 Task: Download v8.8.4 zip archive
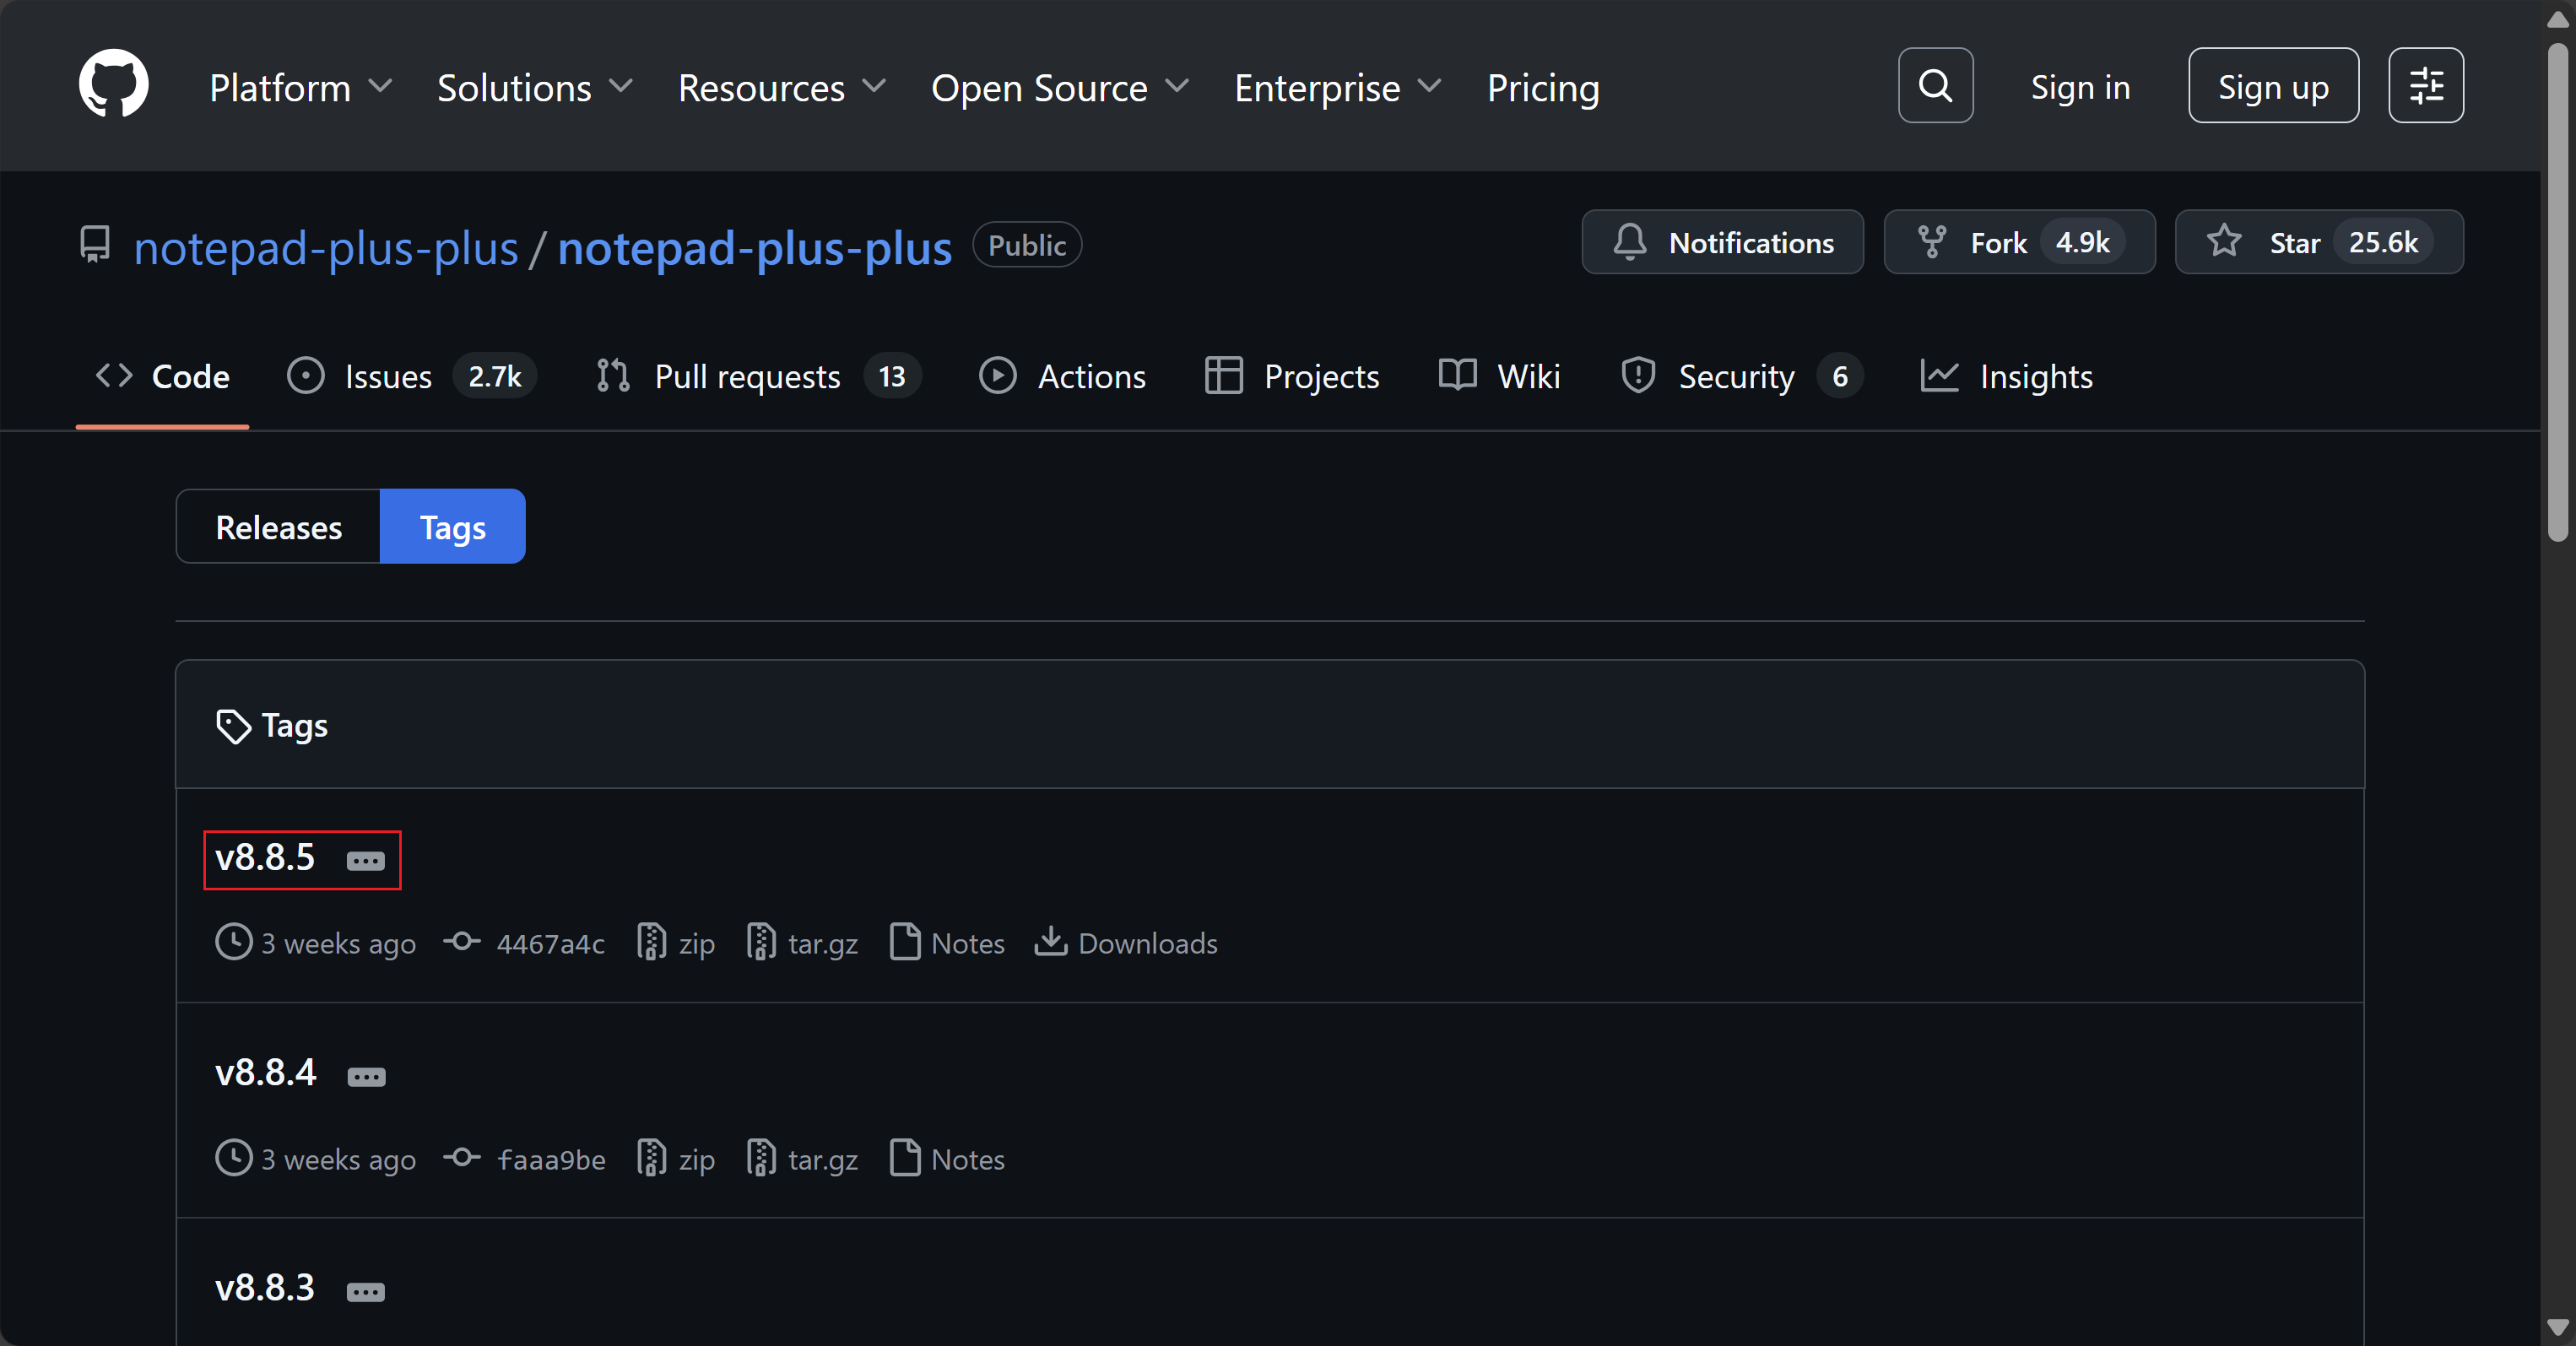(x=676, y=1159)
